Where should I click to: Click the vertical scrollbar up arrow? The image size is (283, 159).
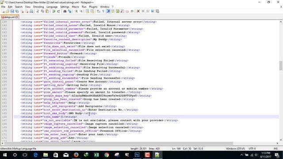click(281, 22)
